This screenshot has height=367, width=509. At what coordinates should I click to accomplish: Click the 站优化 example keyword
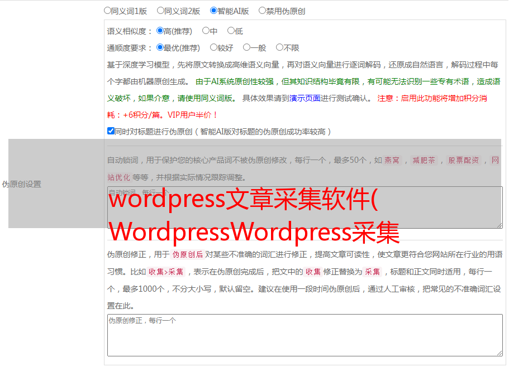pos(118,177)
